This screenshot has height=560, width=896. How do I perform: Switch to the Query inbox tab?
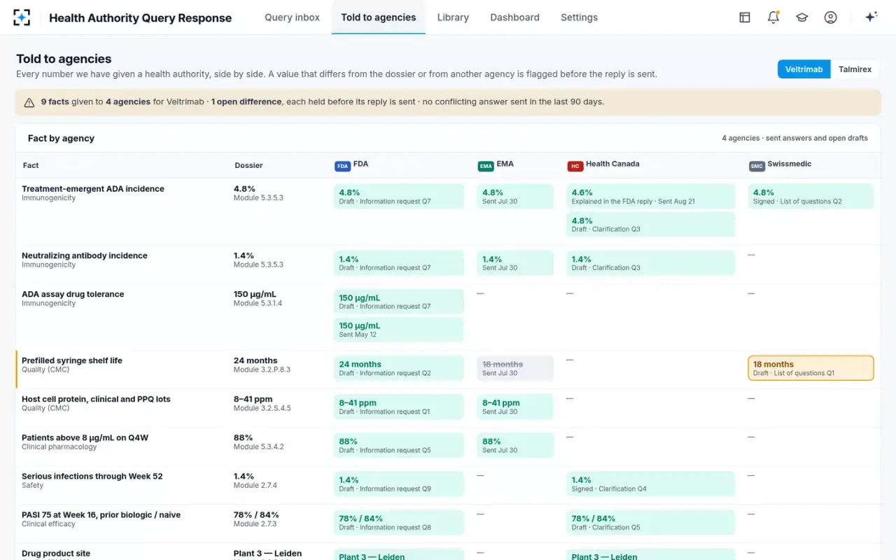(292, 17)
